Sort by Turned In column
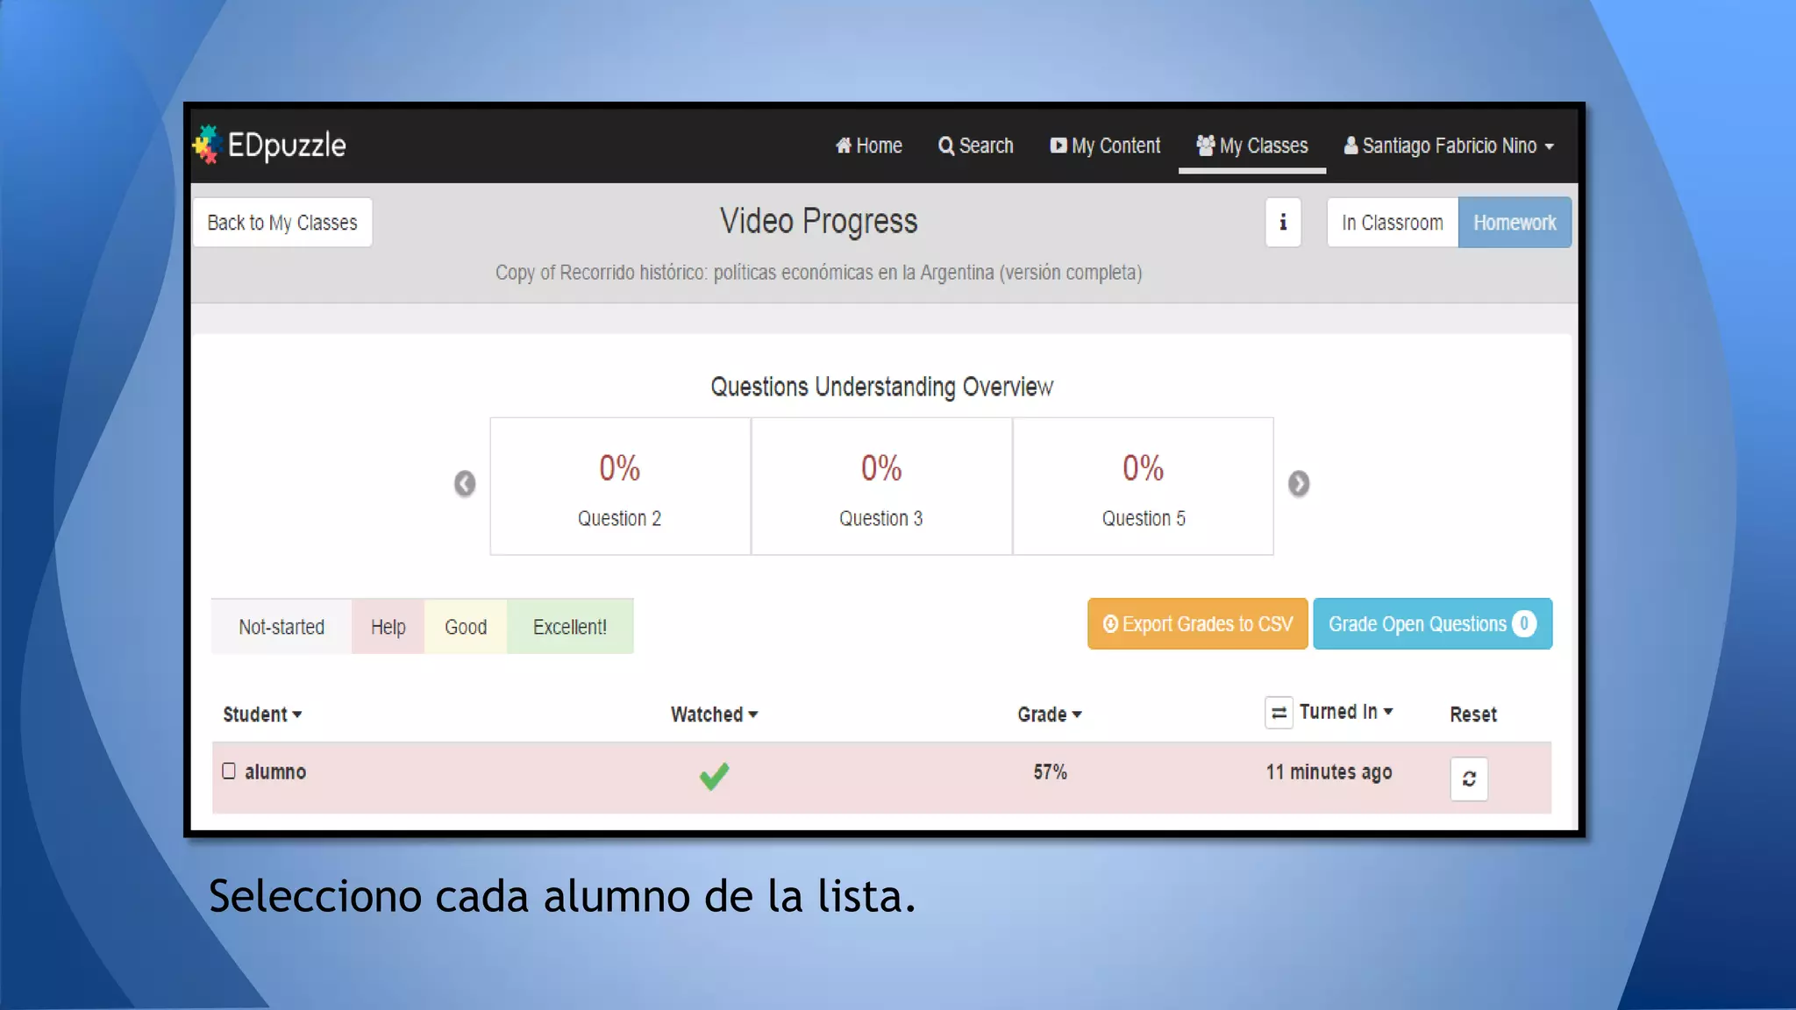The height and width of the screenshot is (1010, 1796). coord(1346,712)
